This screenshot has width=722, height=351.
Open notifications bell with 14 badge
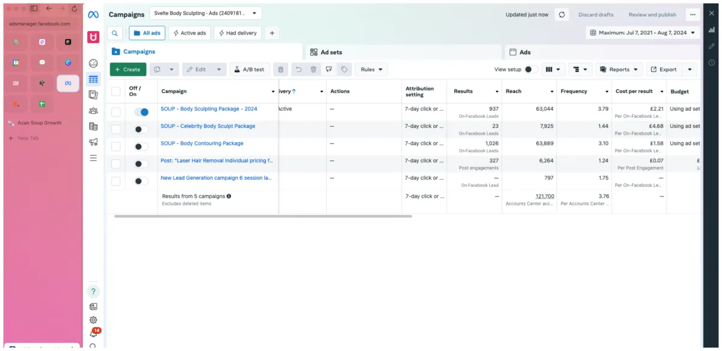(x=94, y=333)
